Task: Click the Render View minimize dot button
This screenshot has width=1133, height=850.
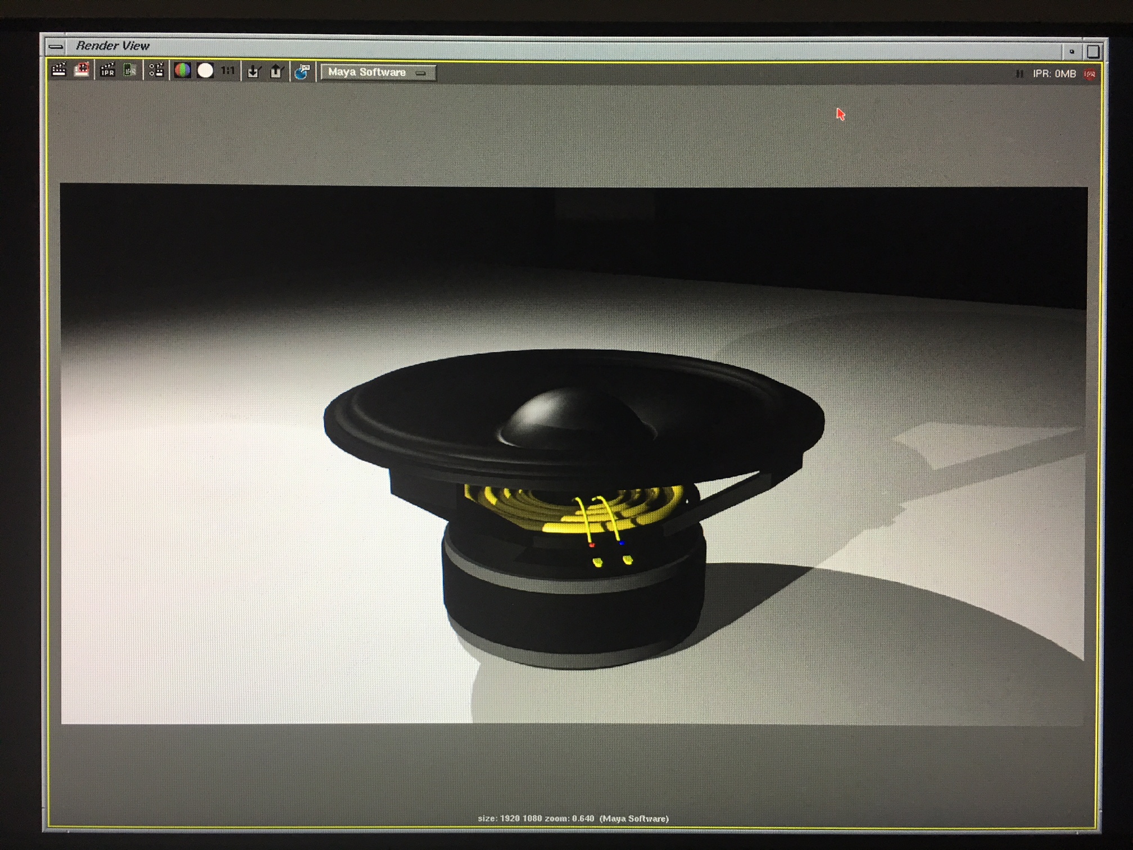Action: coord(1072,51)
